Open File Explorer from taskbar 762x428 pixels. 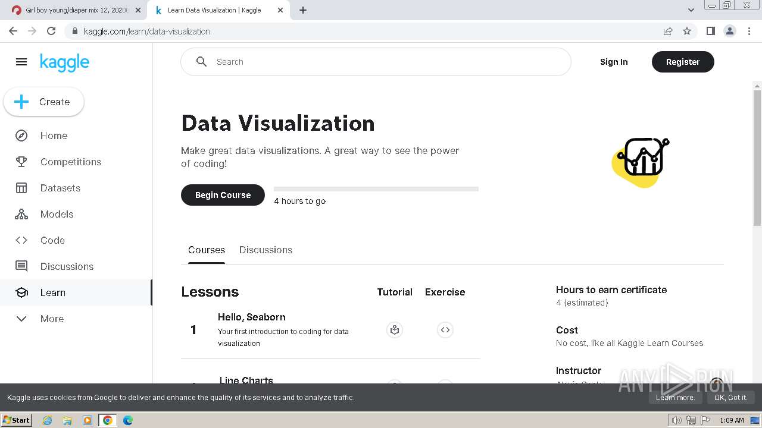[67, 420]
